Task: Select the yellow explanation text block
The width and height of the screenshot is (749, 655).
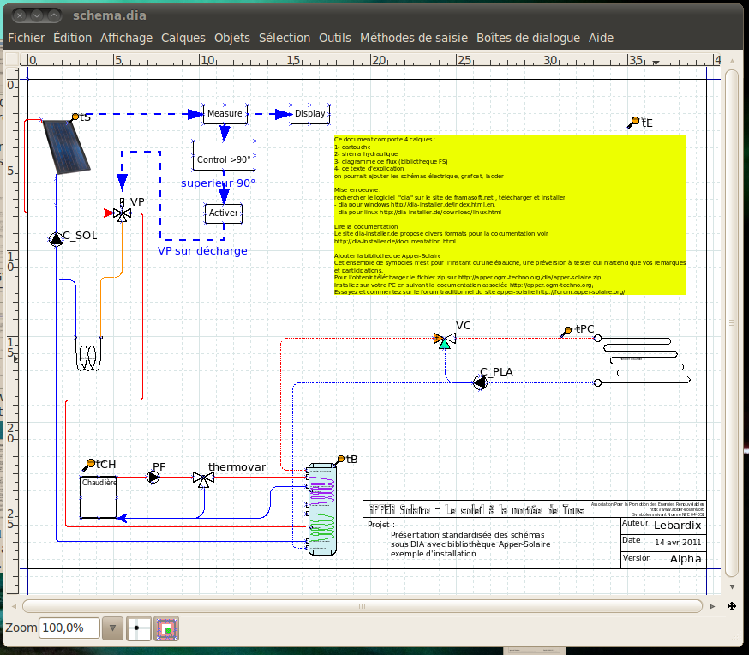Action: pos(509,214)
